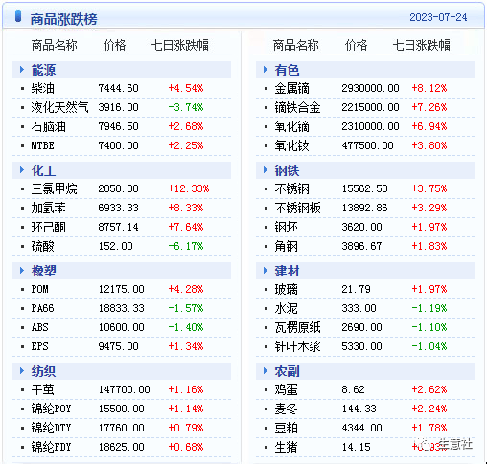Select commodity ABS
The width and height of the screenshot is (487, 464).
(x=39, y=327)
